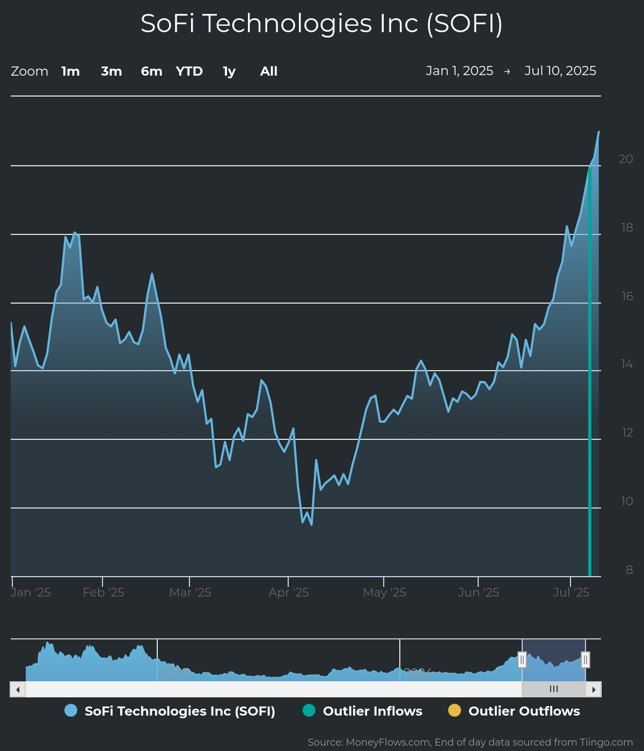Open the end date field showing Jul 10, 2025
The height and width of the screenshot is (751, 644).
coord(560,70)
